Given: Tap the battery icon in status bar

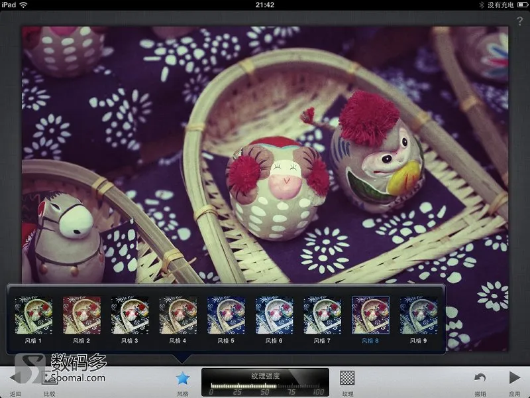Looking at the screenshot, I should pos(523,5).
